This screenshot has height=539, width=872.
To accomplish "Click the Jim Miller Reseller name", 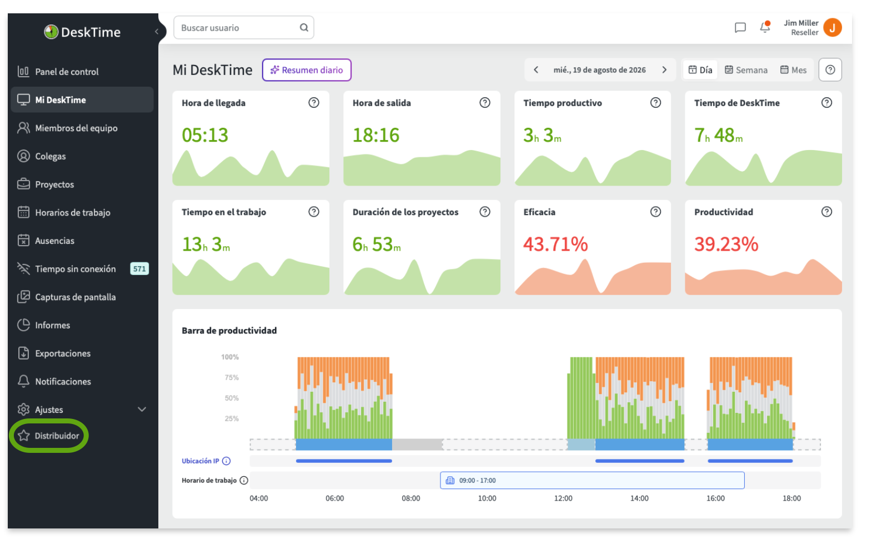I will coord(801,28).
